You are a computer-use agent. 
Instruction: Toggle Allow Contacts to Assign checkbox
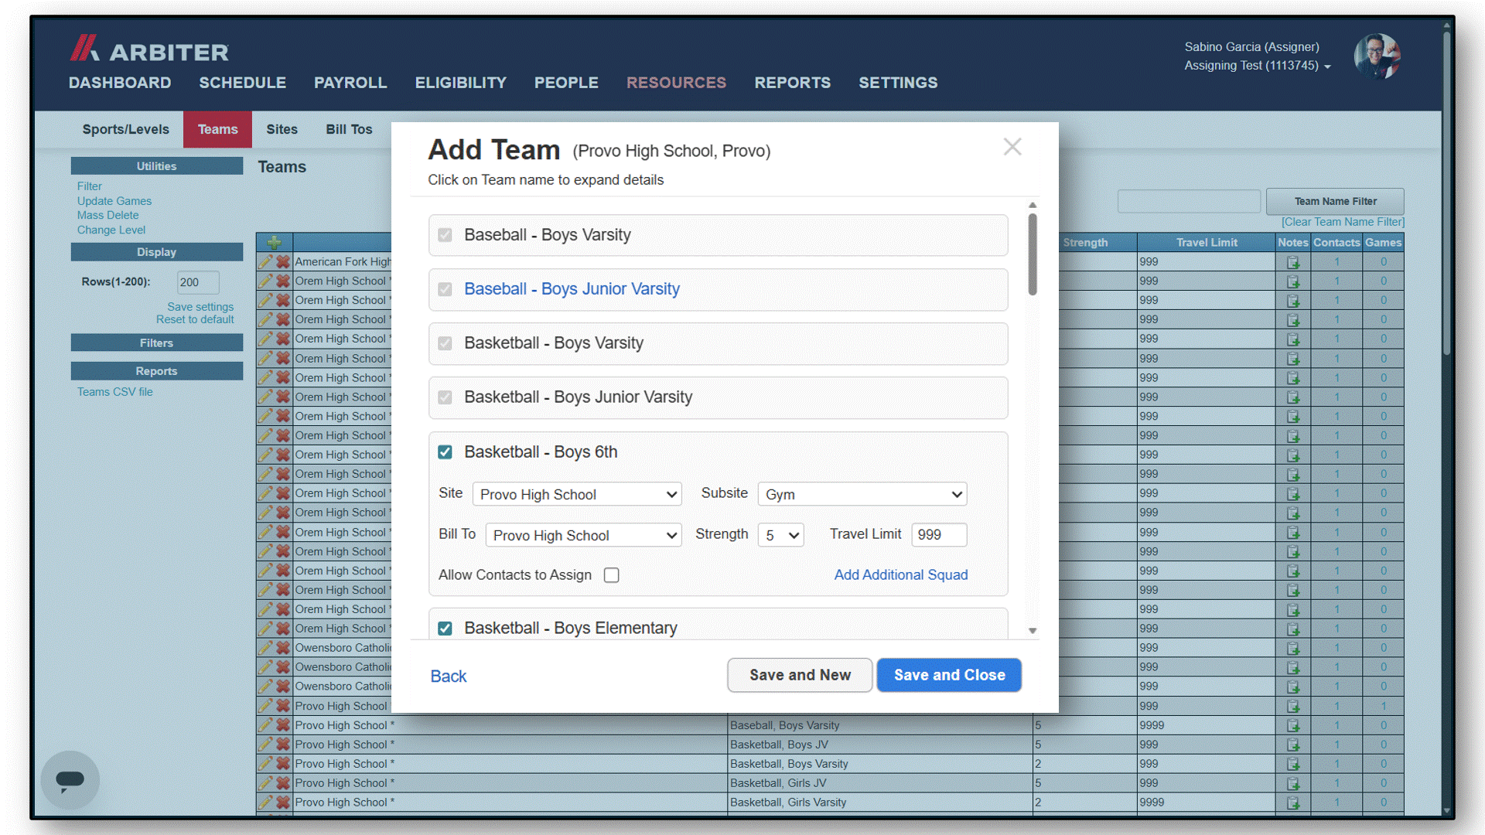point(612,575)
